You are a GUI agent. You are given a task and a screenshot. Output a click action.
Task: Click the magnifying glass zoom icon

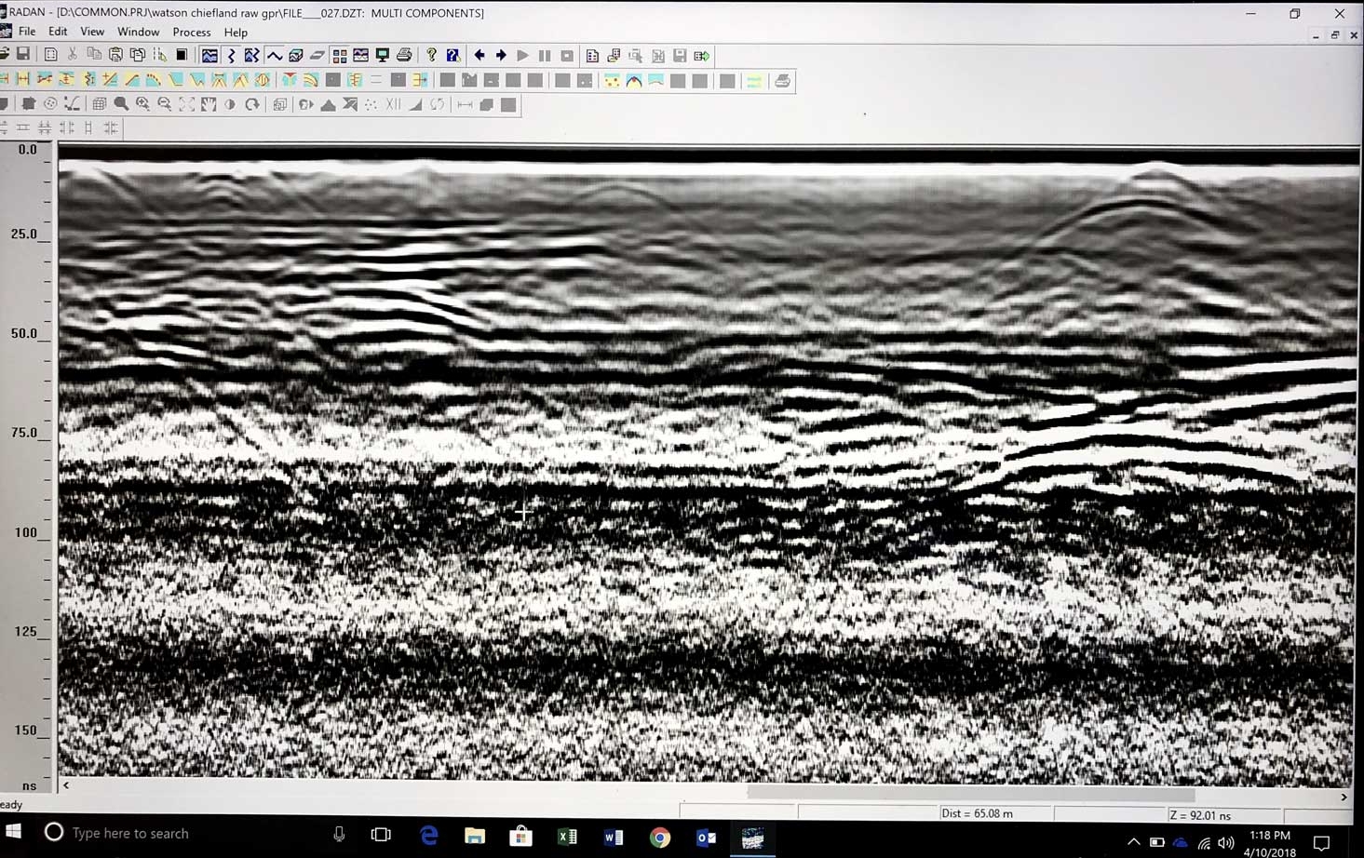(x=121, y=104)
